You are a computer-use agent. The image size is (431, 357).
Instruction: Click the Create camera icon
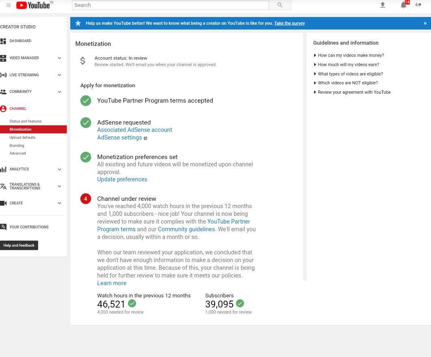[3, 203]
